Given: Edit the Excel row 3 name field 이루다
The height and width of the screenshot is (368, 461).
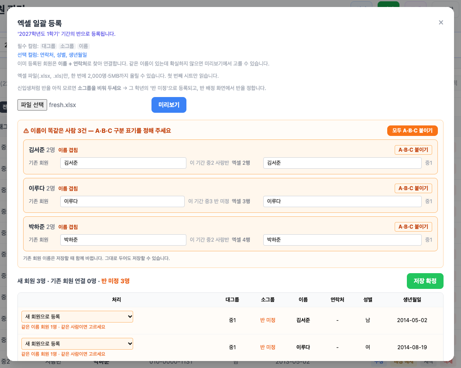Looking at the screenshot, I should 342,201.
